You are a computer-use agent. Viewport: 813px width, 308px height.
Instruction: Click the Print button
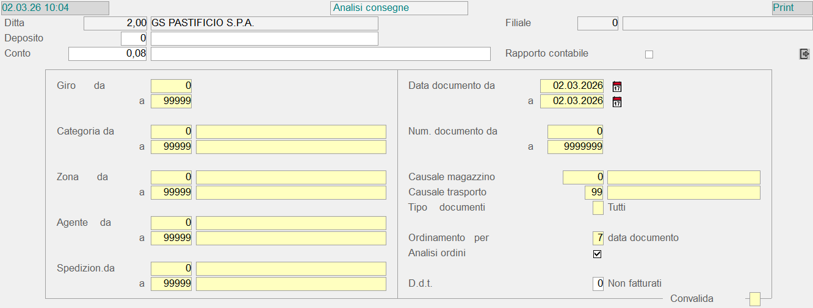tap(792, 8)
